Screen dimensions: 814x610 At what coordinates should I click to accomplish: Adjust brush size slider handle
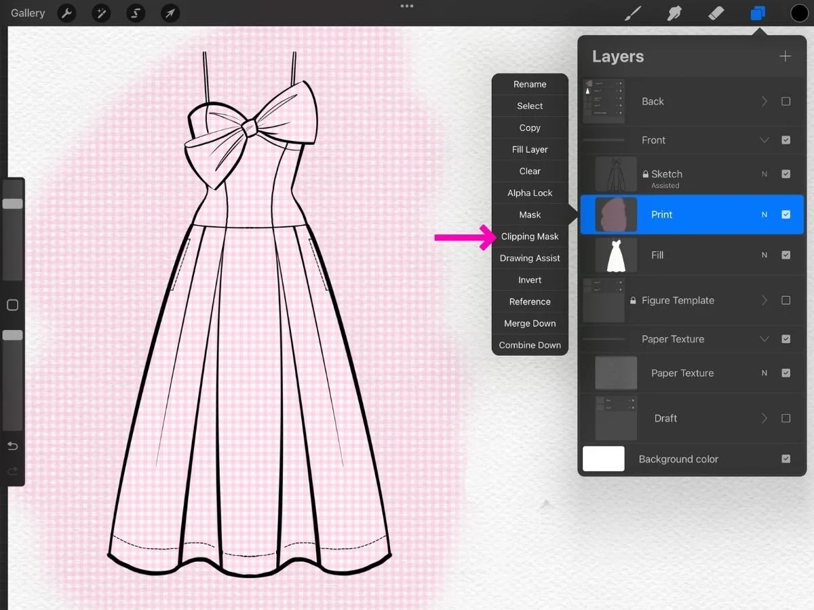tap(13, 203)
